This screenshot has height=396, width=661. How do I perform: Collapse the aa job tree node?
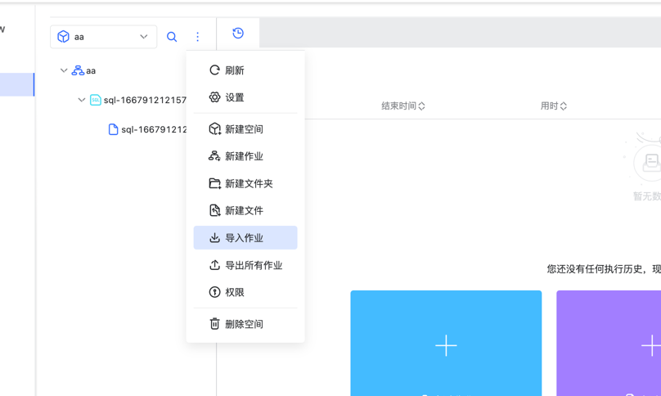pyautogui.click(x=64, y=70)
